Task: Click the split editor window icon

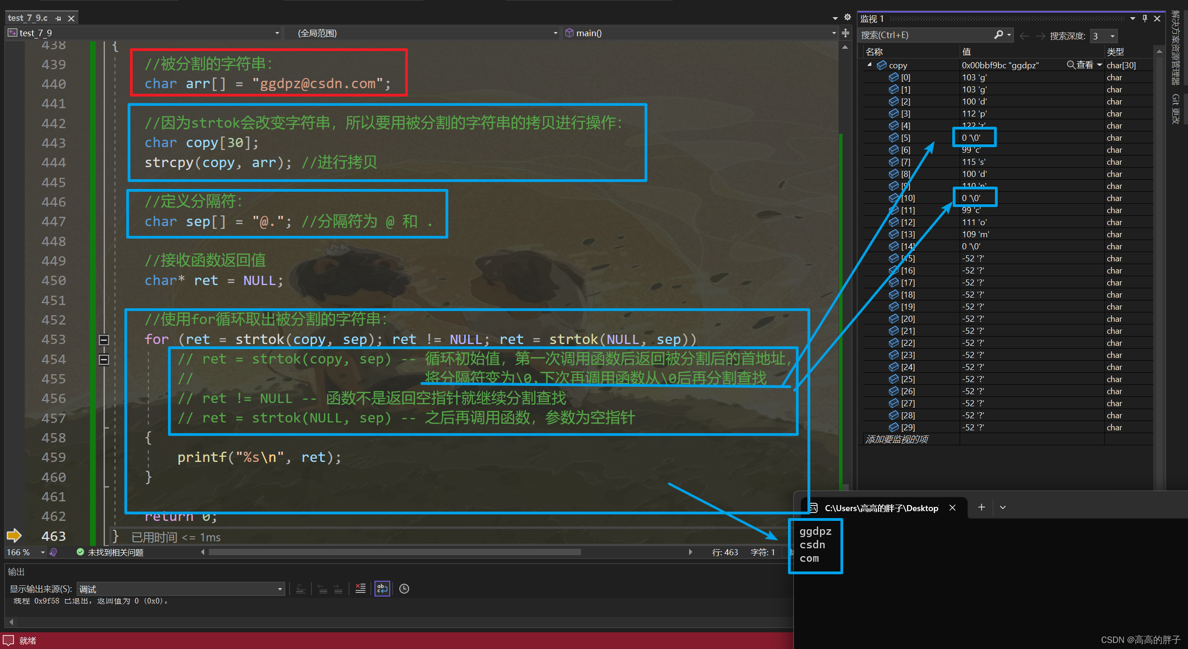Action: (846, 33)
